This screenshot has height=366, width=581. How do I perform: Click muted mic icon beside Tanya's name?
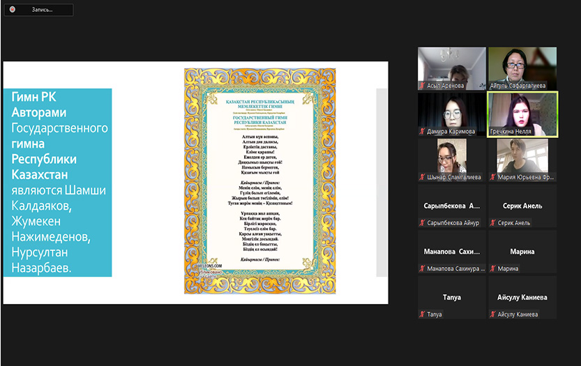[x=422, y=315]
